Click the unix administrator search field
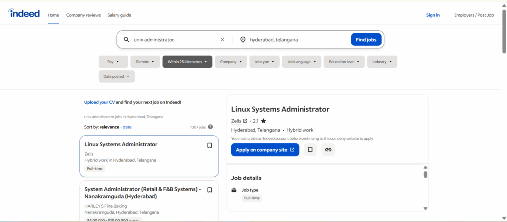This screenshot has height=222, width=507. [175, 40]
